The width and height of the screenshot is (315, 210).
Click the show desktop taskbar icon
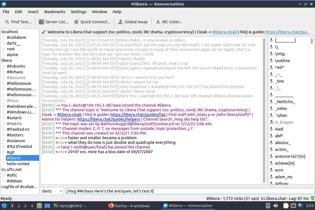(x=47, y=206)
